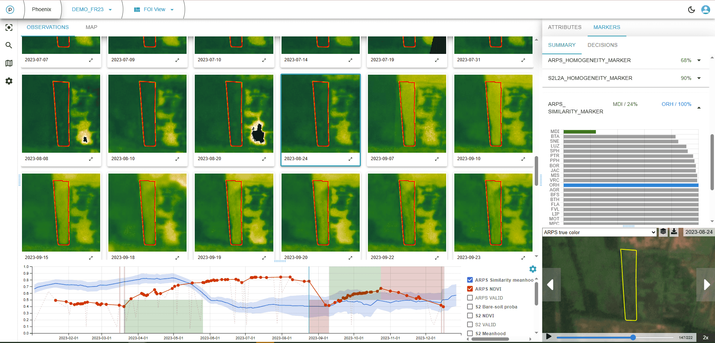The image size is (715, 343).
Task: Toggle dark mode moon icon
Action: [x=691, y=10]
